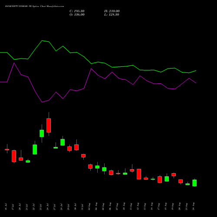The height and width of the screenshot is (217, 217).
Task: Click the 12 Aug date label
Action: coord(138,206)
